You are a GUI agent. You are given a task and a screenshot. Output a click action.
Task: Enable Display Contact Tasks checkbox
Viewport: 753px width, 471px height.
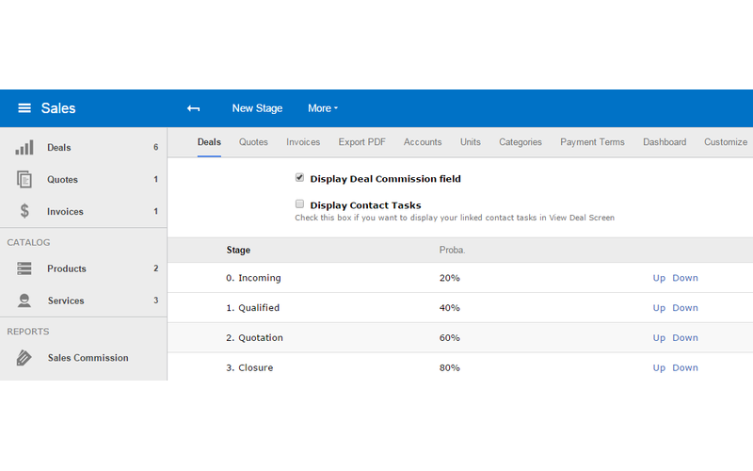[x=299, y=204]
